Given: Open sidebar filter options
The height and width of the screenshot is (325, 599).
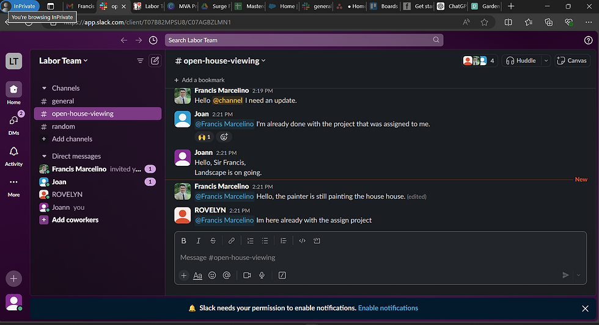Looking at the screenshot, I should coord(140,60).
